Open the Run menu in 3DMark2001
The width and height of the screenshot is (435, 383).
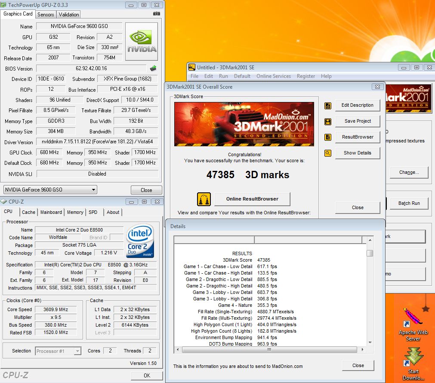[223, 76]
